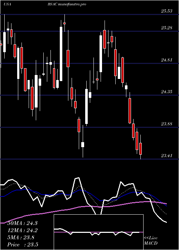Click the 50MA : 24.3 readout
The image size is (179, 250).
pyautogui.click(x=23, y=223)
